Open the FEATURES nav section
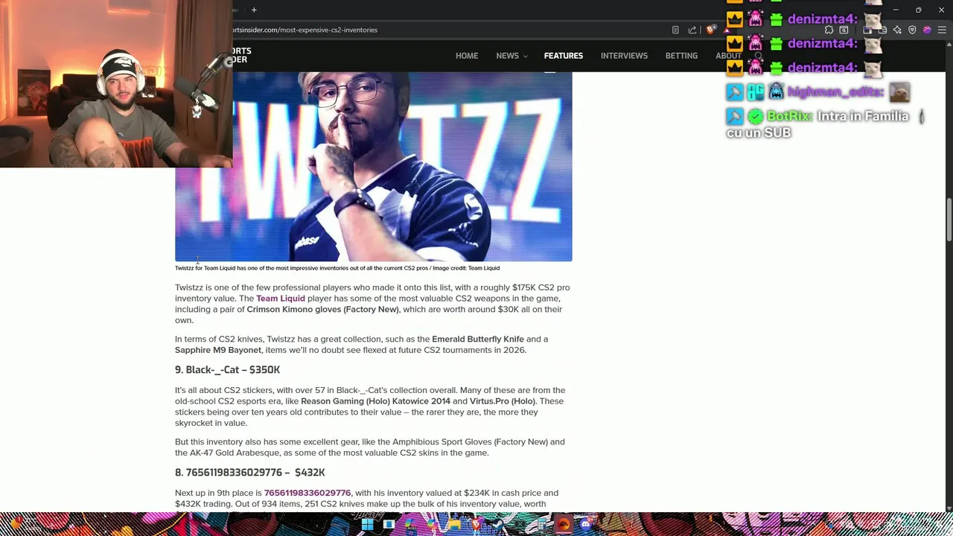953x536 pixels. (x=564, y=56)
